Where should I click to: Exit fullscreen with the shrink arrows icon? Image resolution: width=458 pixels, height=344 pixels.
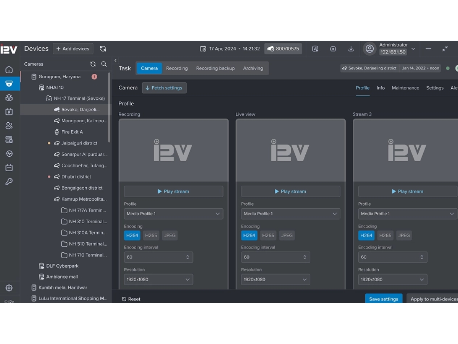pos(445,49)
